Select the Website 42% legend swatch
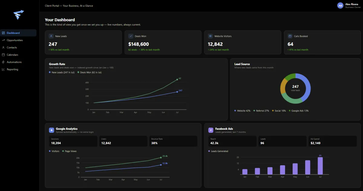The height and width of the screenshot is (191, 363). pyautogui.click(x=235, y=111)
